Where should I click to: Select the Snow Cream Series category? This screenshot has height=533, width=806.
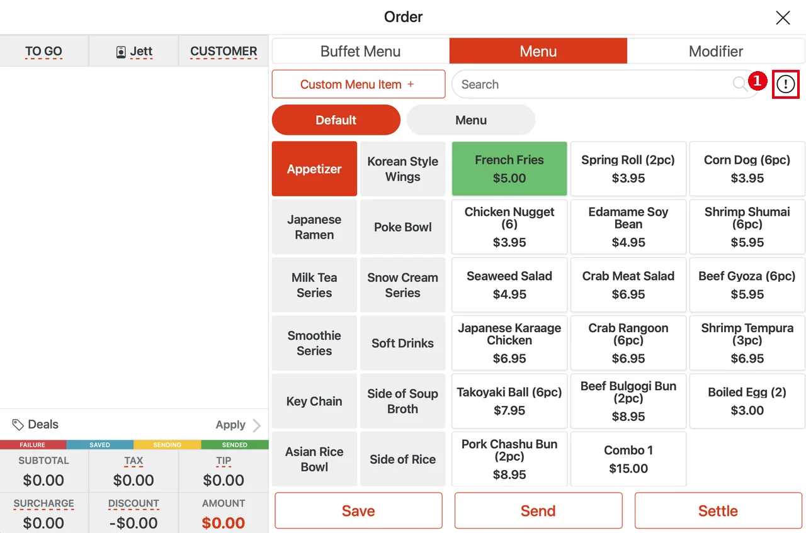click(403, 285)
